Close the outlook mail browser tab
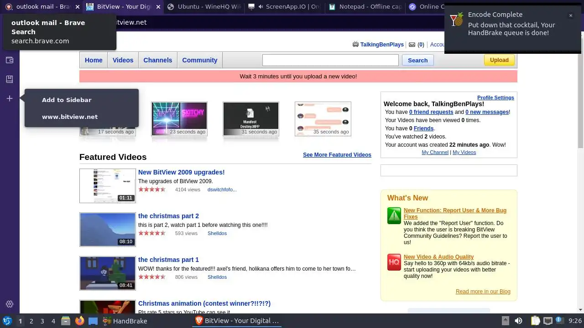Image resolution: width=584 pixels, height=328 pixels. pyautogui.click(x=77, y=7)
